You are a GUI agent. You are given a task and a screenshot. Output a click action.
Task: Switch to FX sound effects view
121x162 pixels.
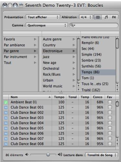(114, 17)
